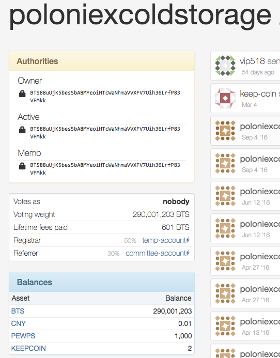The height and width of the screenshot is (358, 280).
Task: Click the Authorities panel header
Action: point(102,61)
